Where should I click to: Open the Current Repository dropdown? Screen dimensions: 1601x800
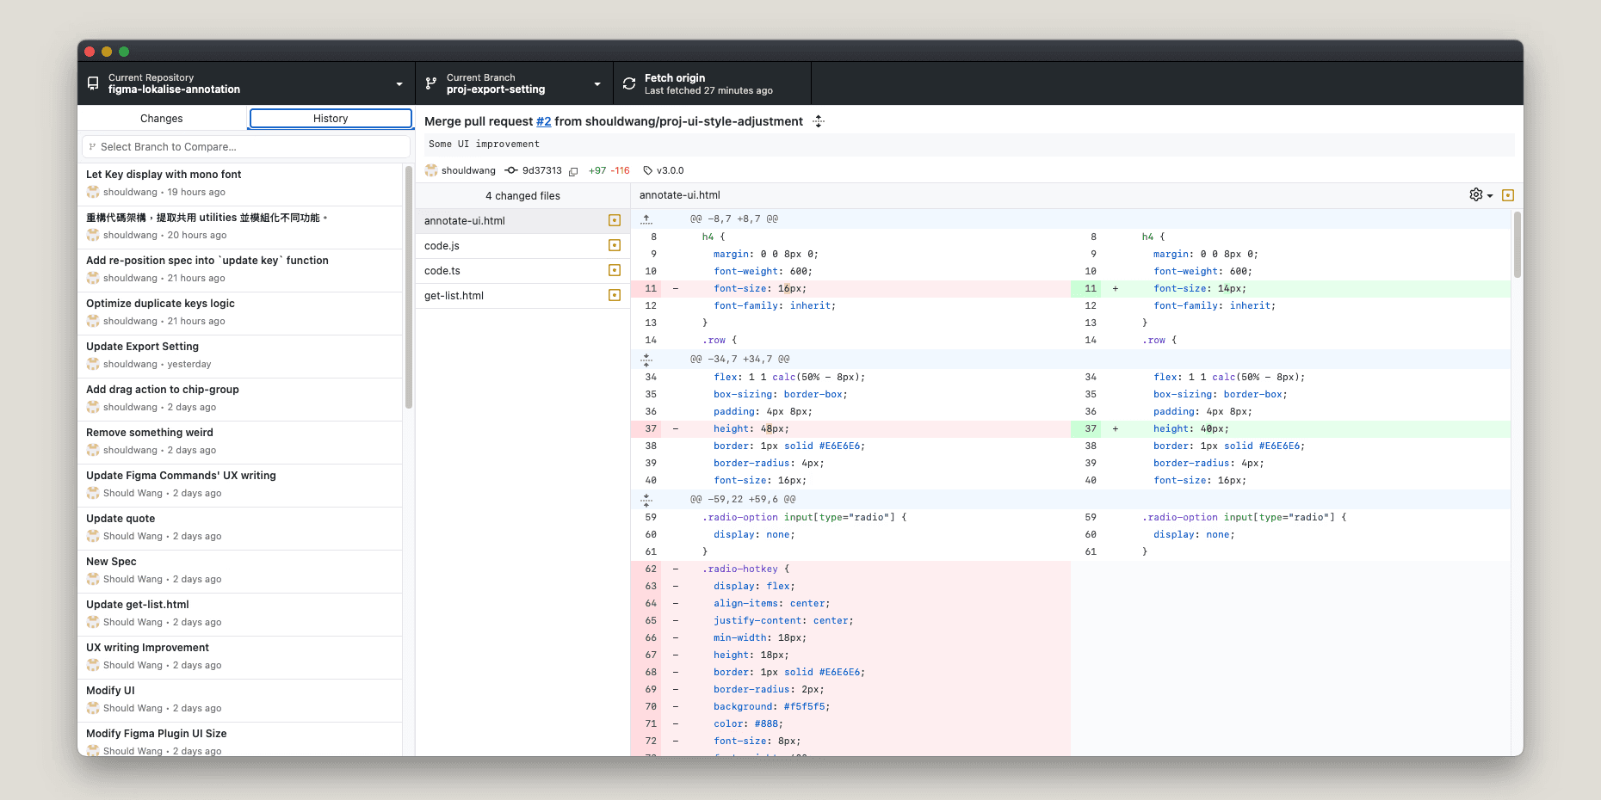pyautogui.click(x=246, y=83)
